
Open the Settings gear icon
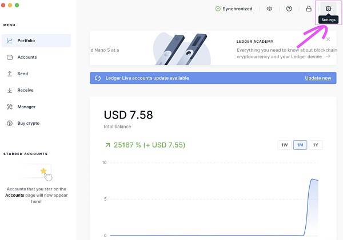(328, 9)
